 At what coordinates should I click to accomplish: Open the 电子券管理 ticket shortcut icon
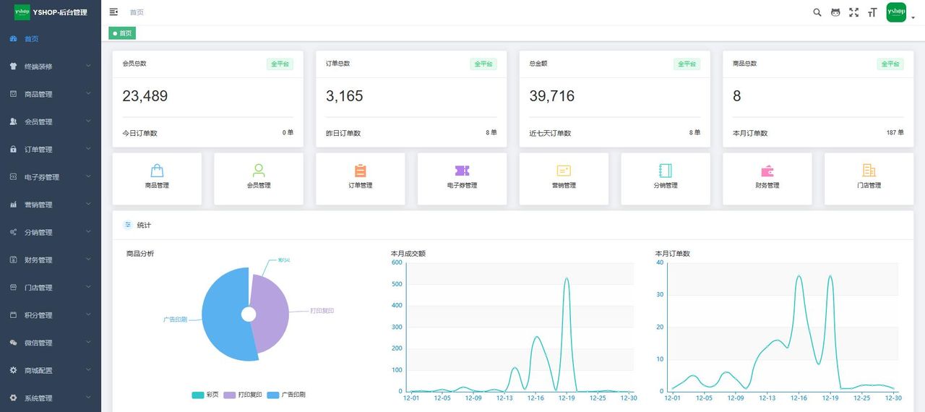tap(462, 171)
